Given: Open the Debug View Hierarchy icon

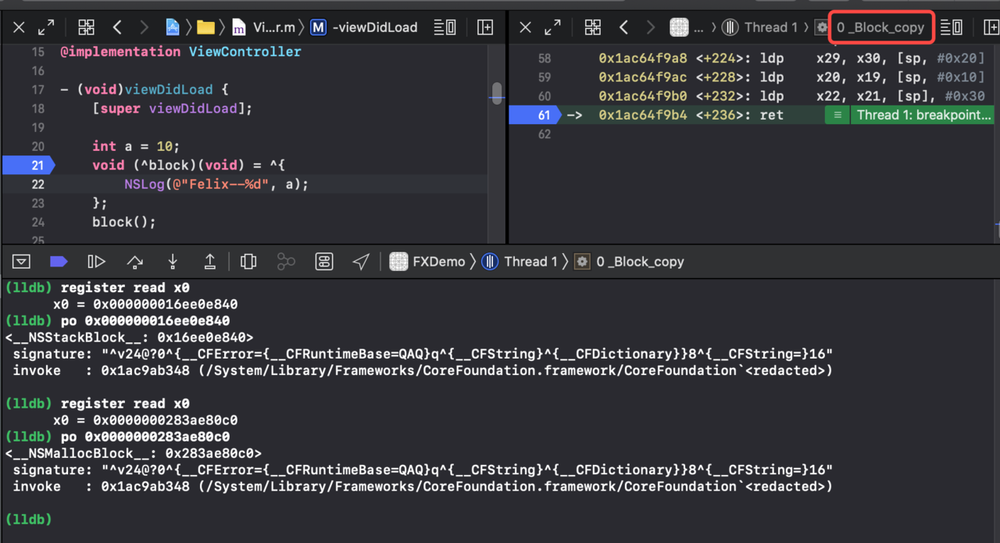Looking at the screenshot, I should coord(248,262).
